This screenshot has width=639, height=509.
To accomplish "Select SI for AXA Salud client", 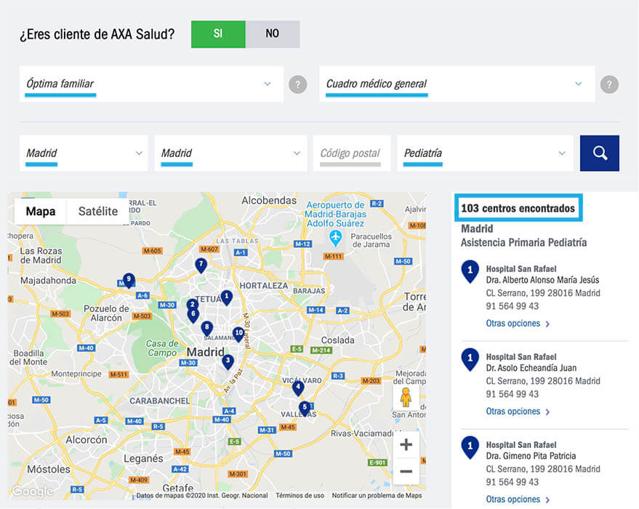I will click(x=218, y=34).
